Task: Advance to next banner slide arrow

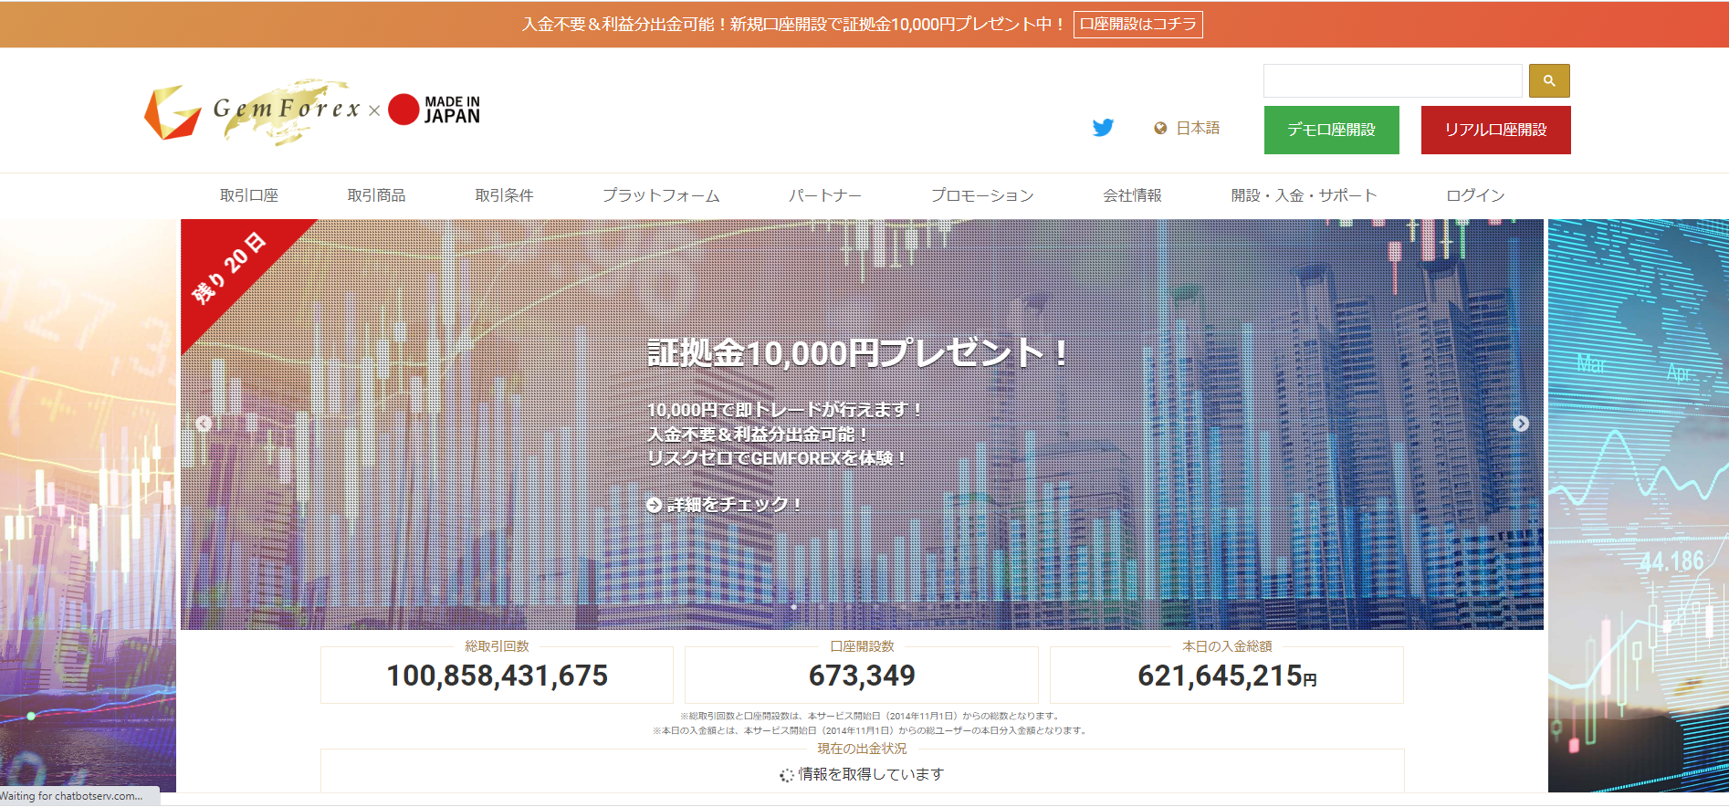Action: coord(1520,424)
